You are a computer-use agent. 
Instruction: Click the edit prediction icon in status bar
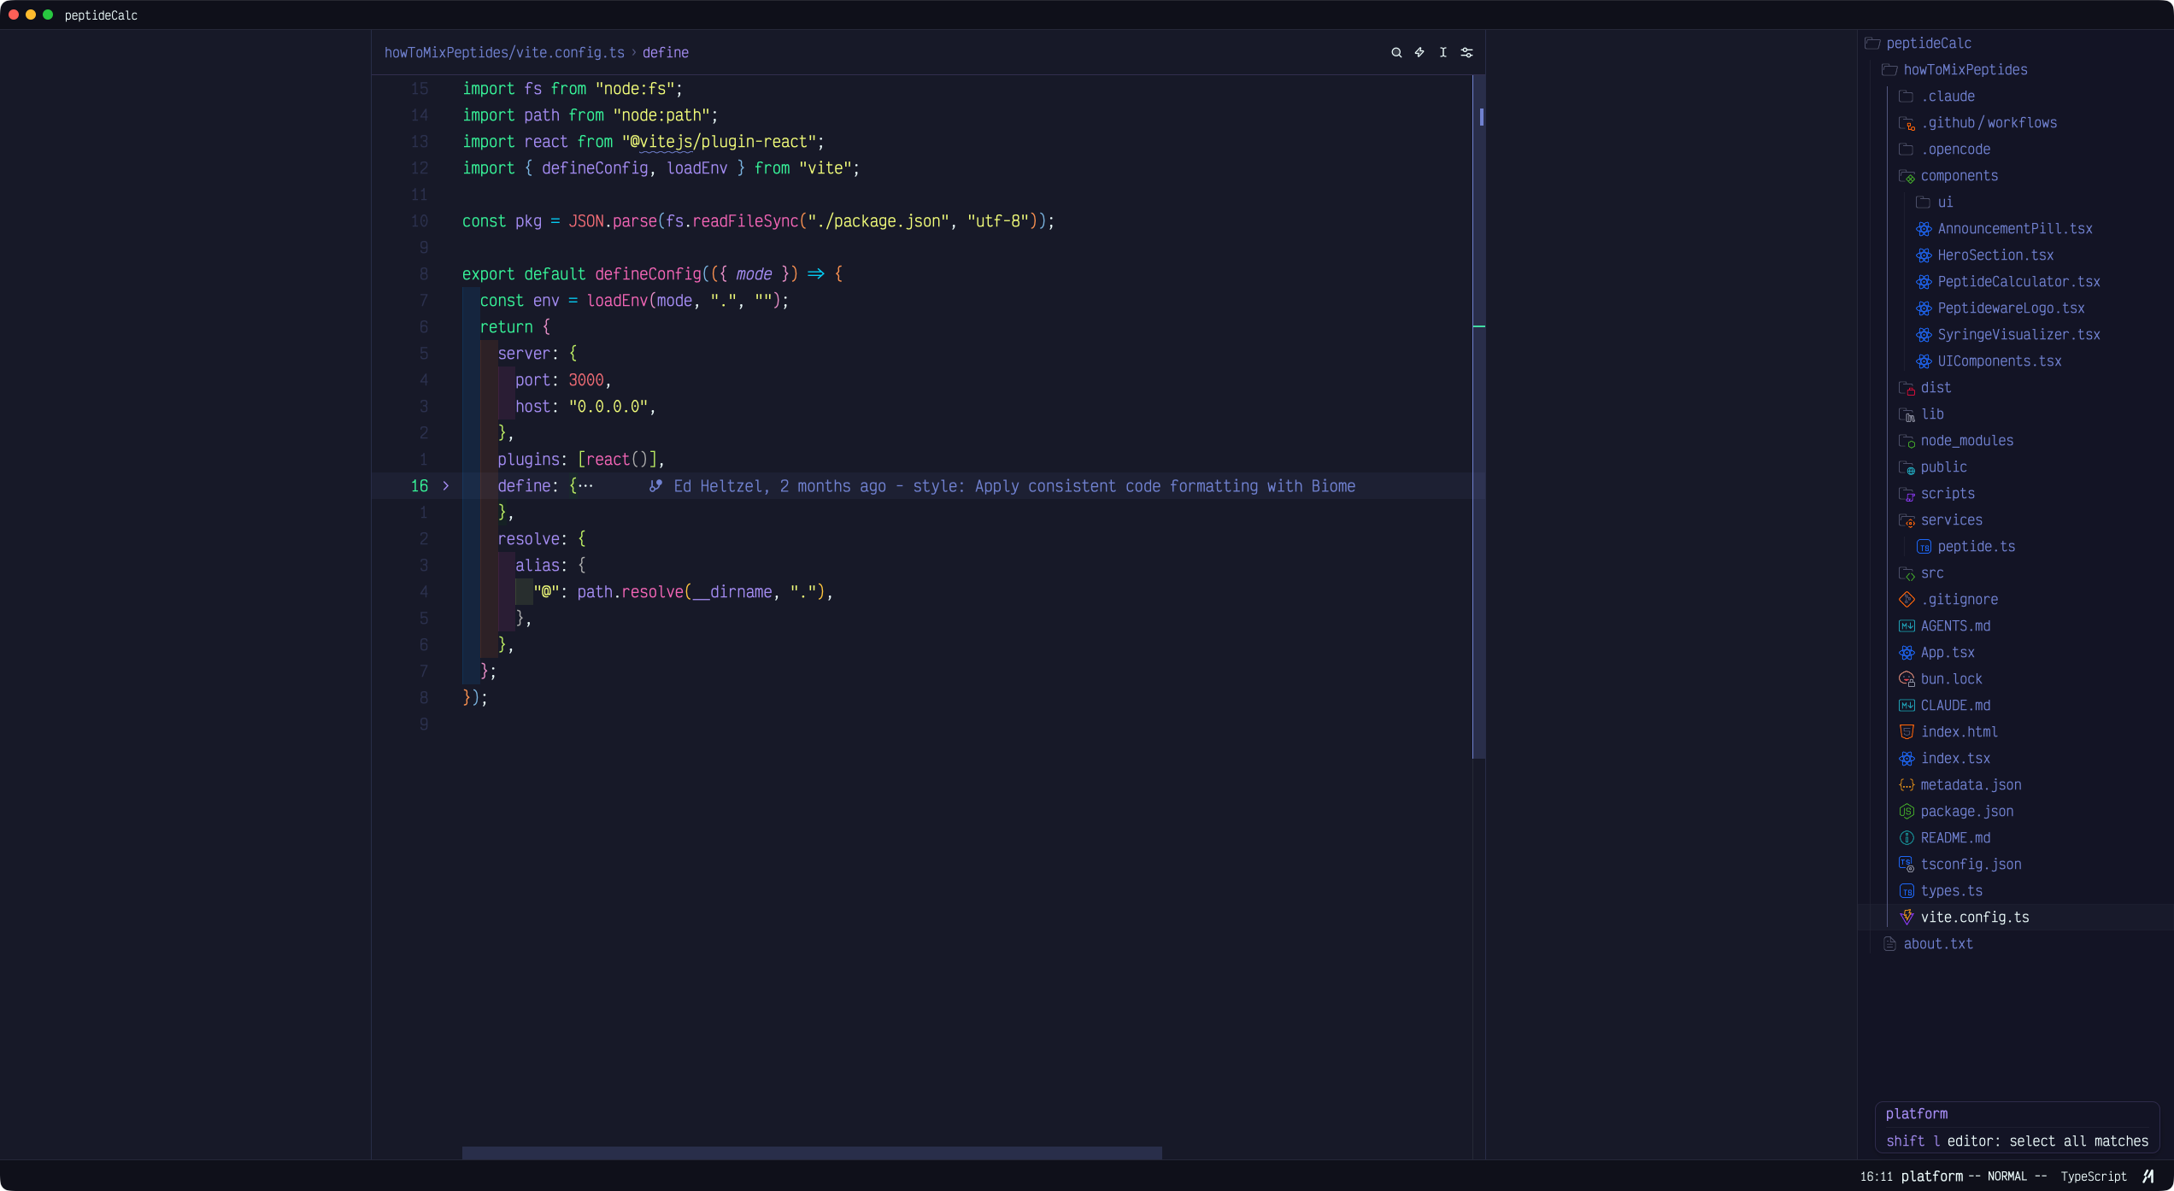2148,1176
